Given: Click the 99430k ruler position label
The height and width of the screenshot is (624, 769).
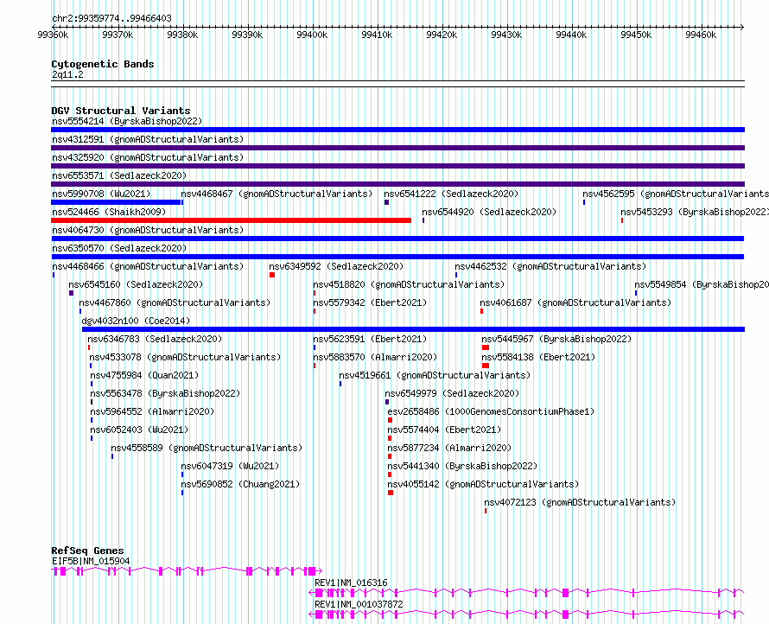Looking at the screenshot, I should point(506,35).
